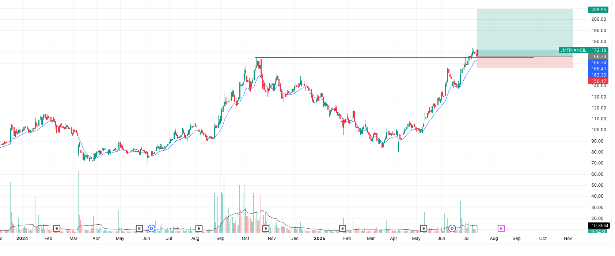
Task: Click the rightmost Nov label on time axis
Action: tap(568, 238)
